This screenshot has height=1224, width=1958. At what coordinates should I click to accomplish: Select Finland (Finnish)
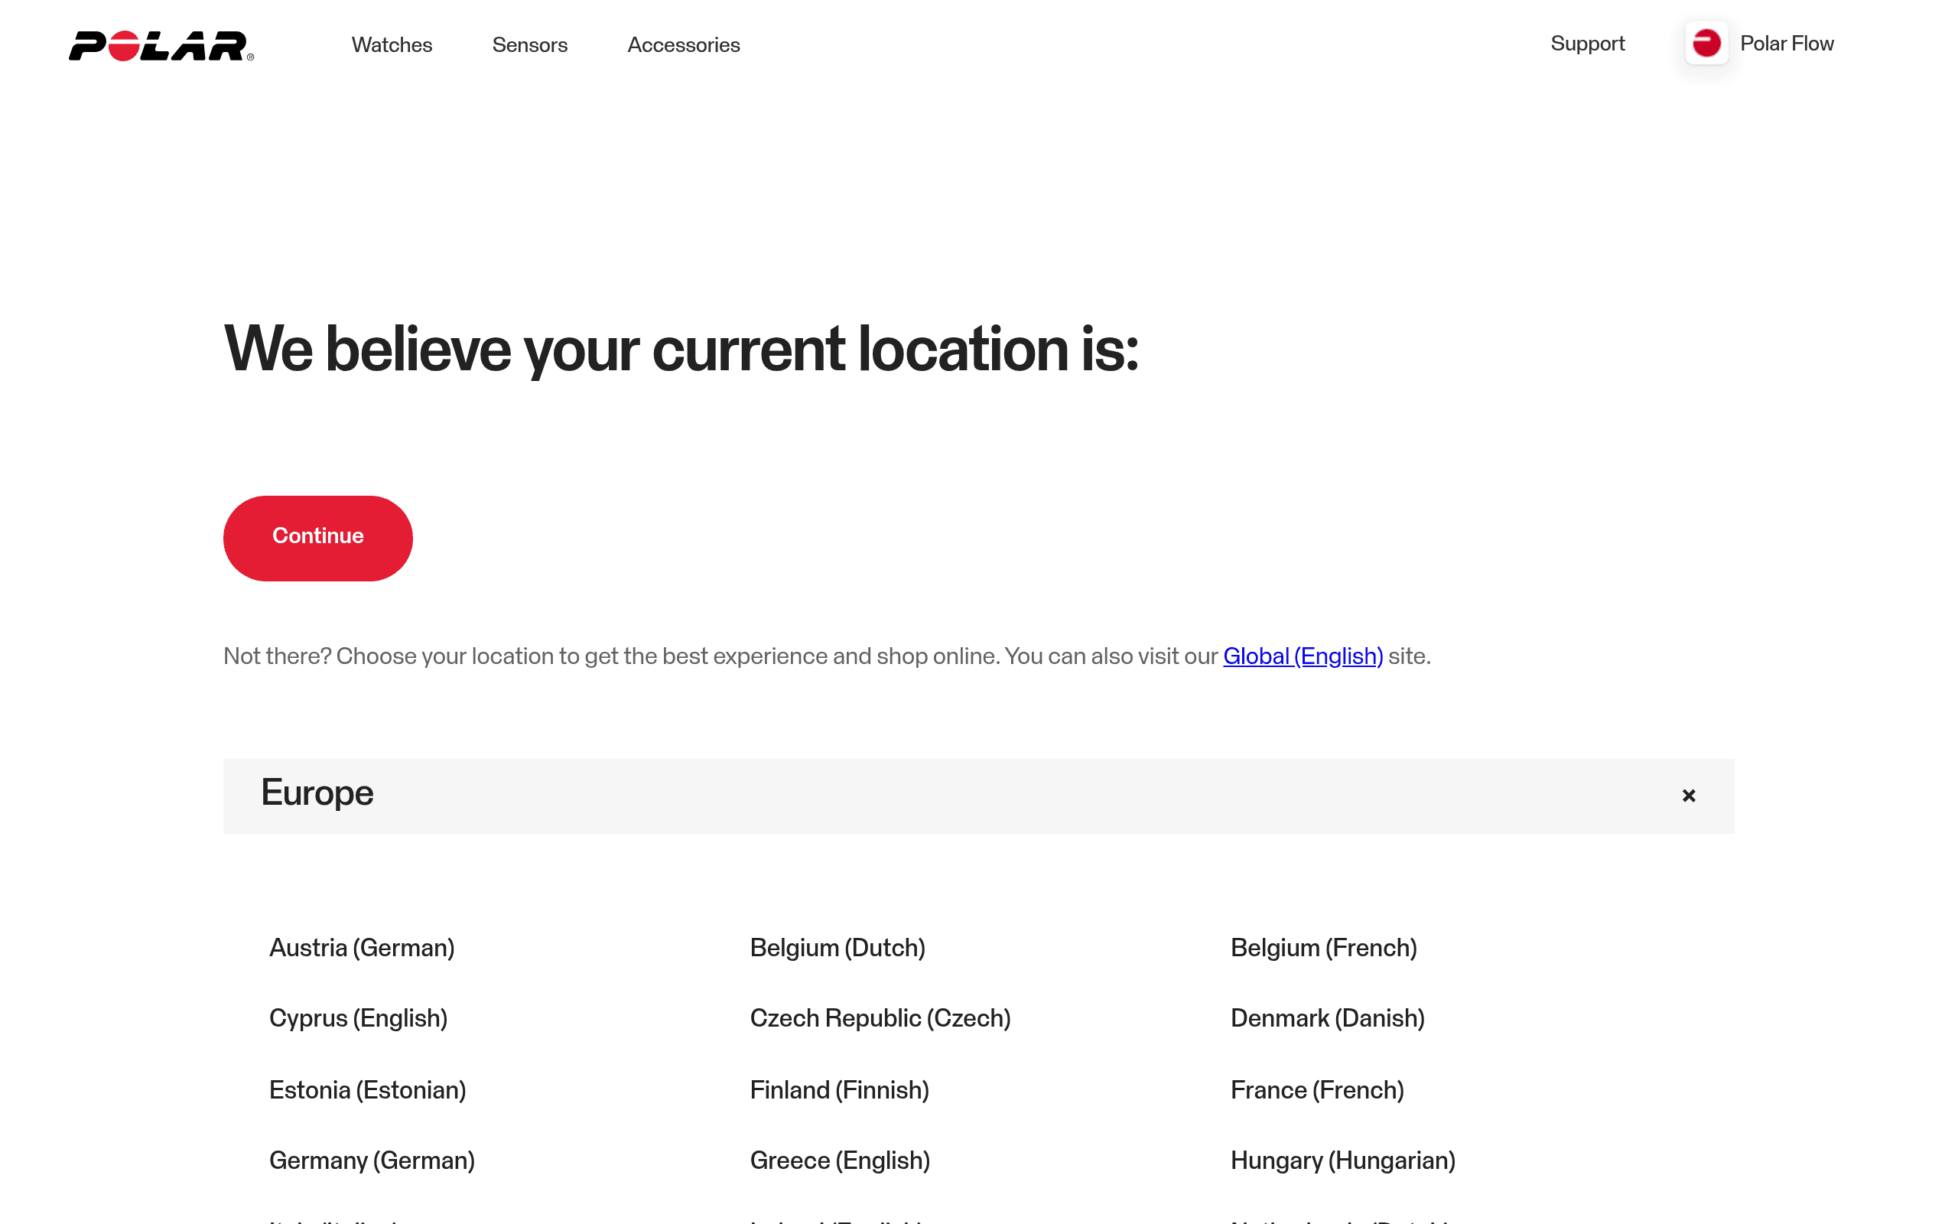pyautogui.click(x=839, y=1090)
